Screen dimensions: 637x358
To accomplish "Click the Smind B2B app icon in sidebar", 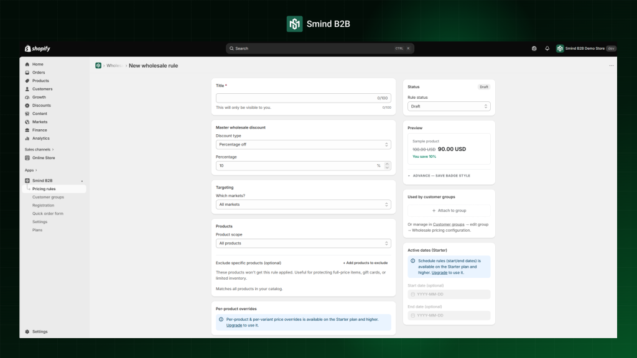I will pyautogui.click(x=27, y=181).
